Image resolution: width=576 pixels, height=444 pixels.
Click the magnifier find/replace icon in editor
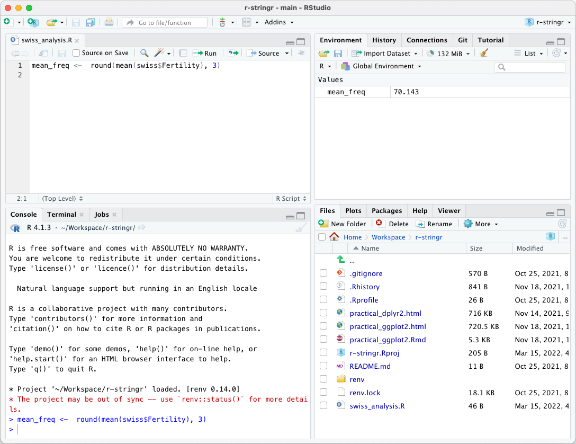point(144,53)
